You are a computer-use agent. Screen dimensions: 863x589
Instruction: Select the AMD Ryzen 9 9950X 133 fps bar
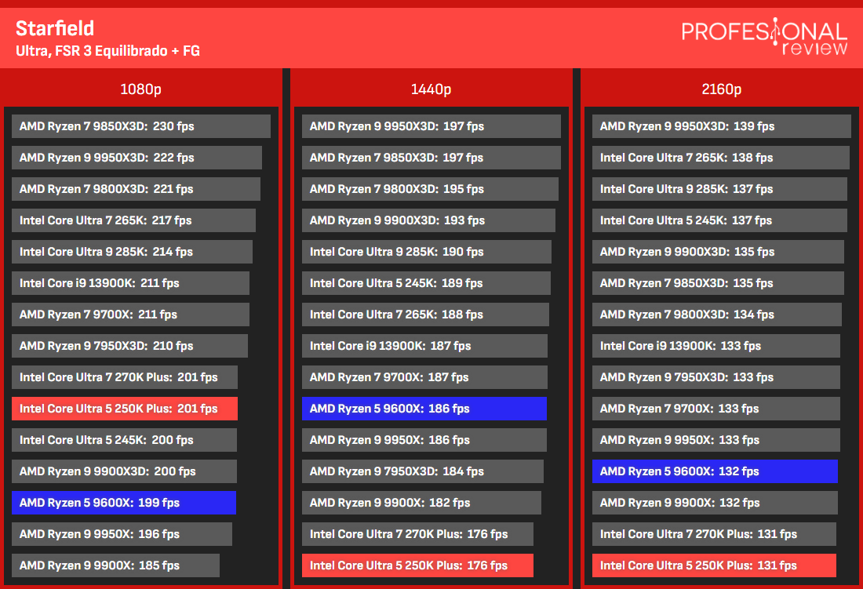(x=716, y=440)
